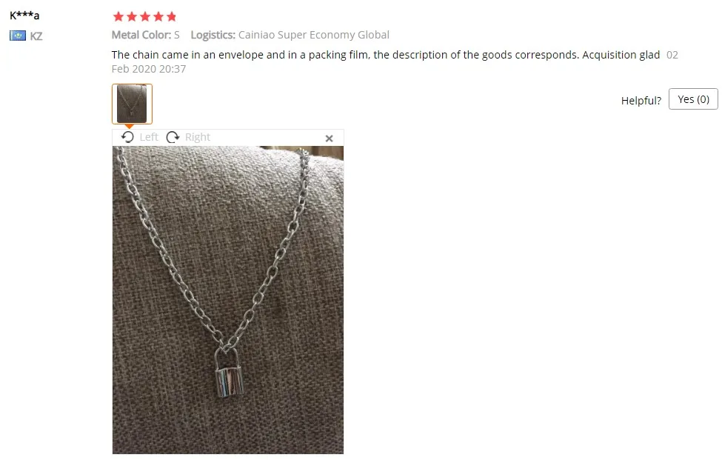Viewport: 722px width, 460px height.
Task: Select the third red rating star
Action: pyautogui.click(x=145, y=17)
